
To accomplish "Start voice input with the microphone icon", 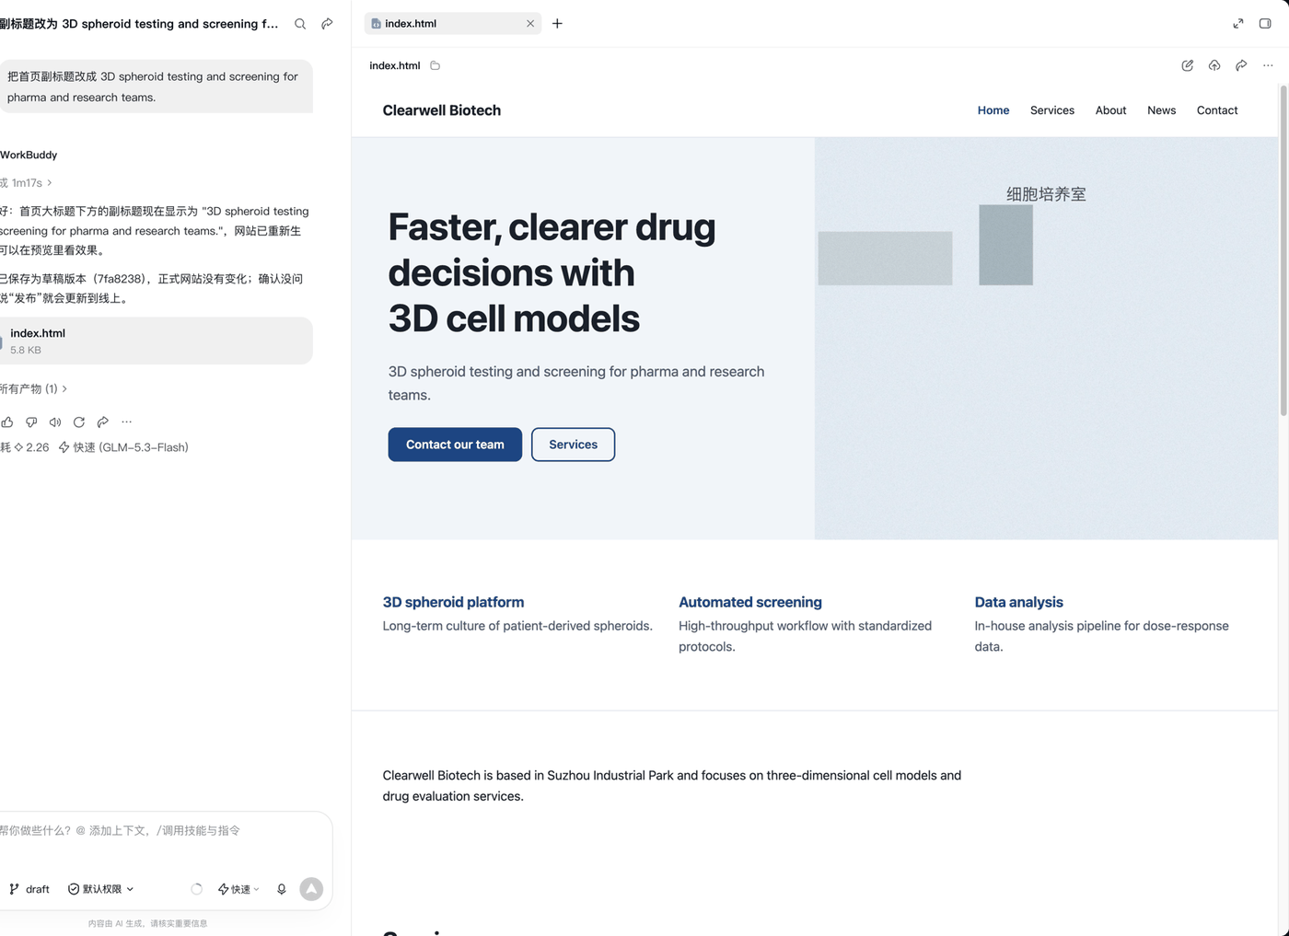I will (282, 889).
